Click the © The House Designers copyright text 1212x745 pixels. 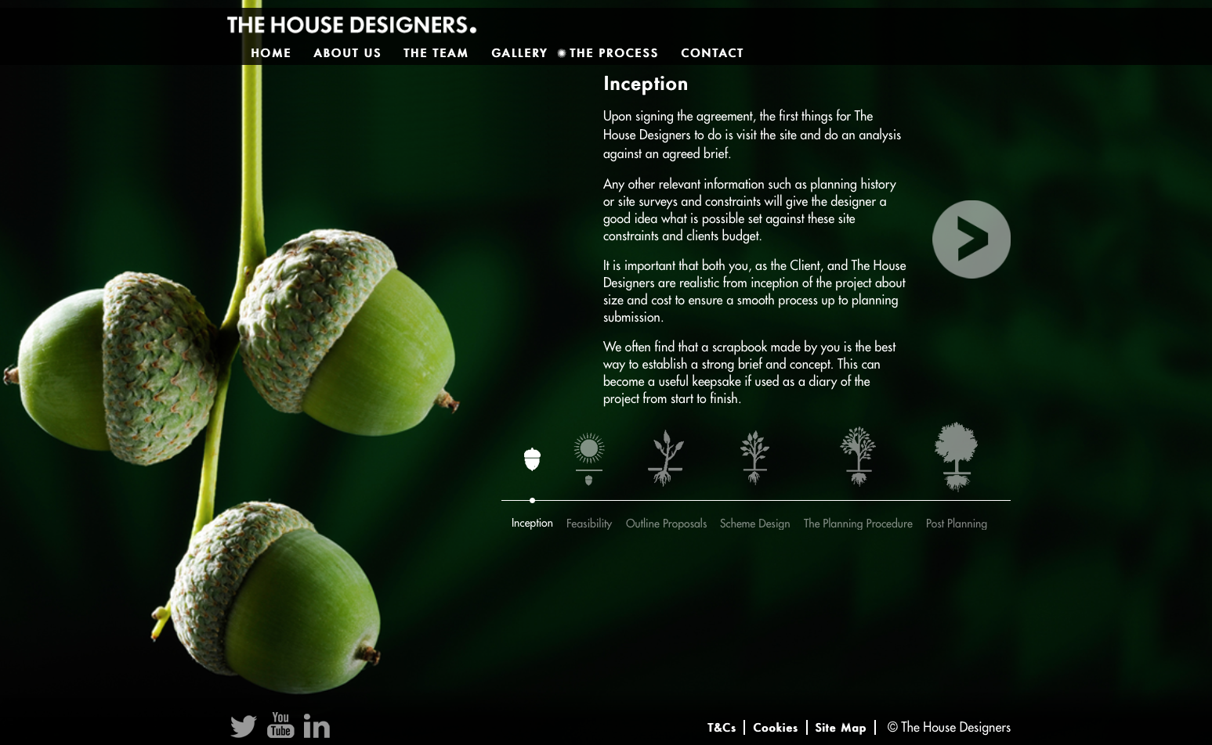[949, 728]
